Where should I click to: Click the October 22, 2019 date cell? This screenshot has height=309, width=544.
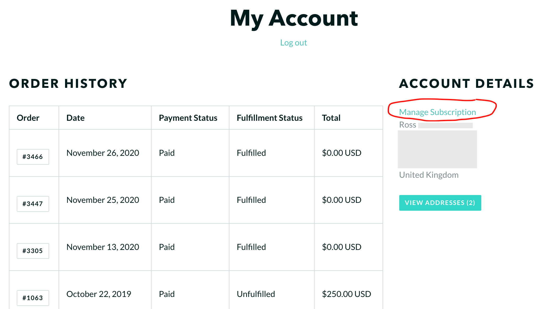point(99,294)
